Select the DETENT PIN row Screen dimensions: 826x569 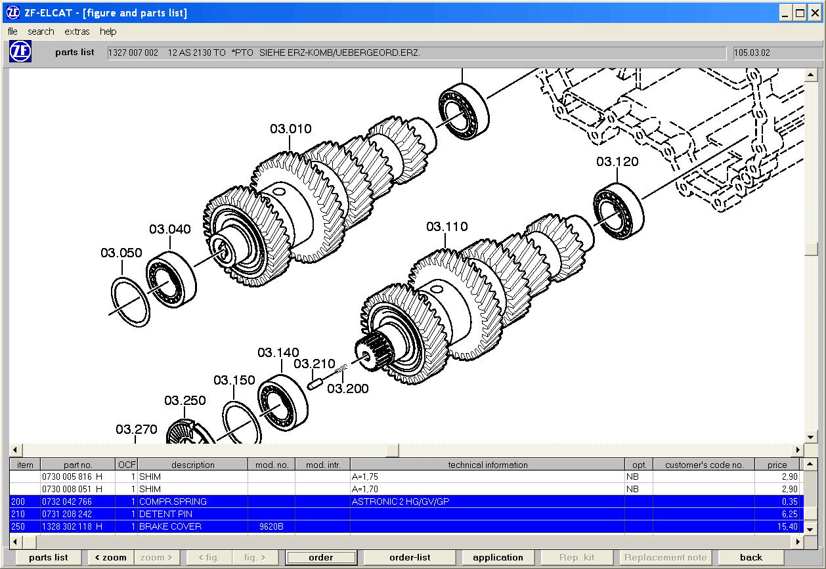(405, 514)
